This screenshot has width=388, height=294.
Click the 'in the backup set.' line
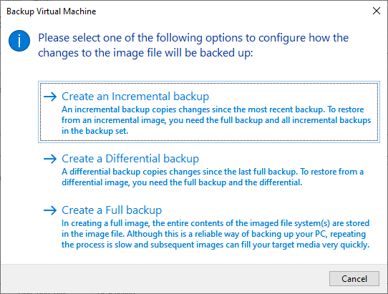pos(95,131)
